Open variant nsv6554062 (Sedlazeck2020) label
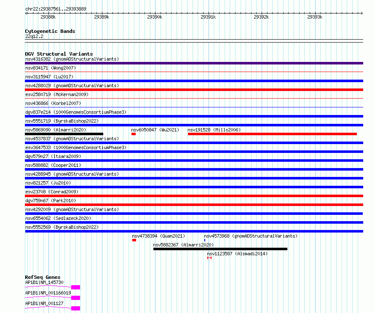The height and width of the screenshot is (313, 375). click(x=58, y=218)
